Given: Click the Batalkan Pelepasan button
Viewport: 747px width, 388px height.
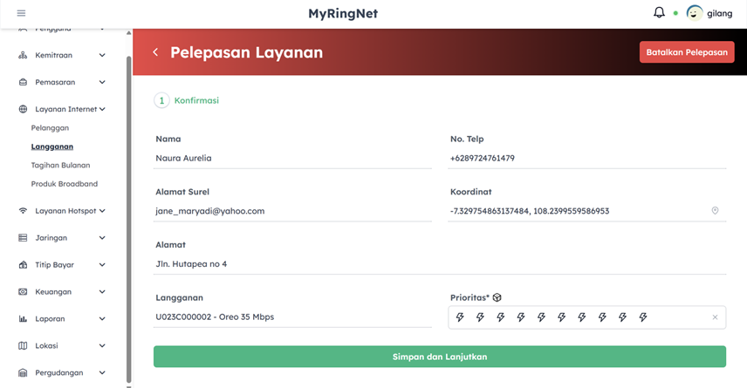Looking at the screenshot, I should click(x=686, y=52).
